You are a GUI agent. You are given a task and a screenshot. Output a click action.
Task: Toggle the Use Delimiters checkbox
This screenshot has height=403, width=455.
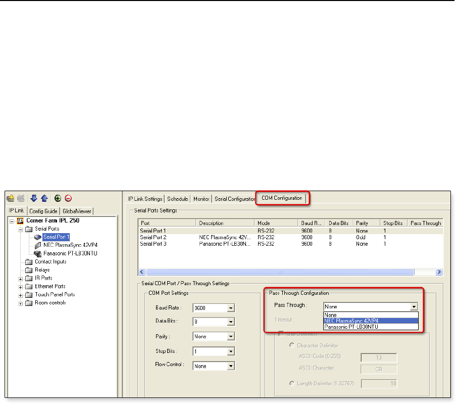[281, 334]
